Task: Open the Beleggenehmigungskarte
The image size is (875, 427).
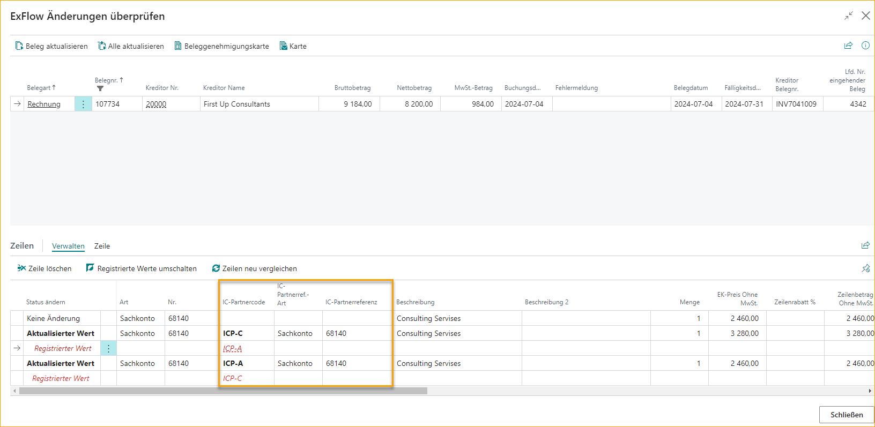Action: point(221,46)
